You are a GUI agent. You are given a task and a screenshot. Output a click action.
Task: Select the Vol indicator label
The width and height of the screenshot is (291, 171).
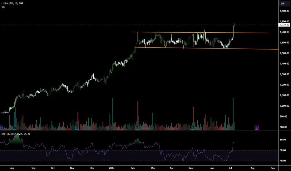point(3,7)
